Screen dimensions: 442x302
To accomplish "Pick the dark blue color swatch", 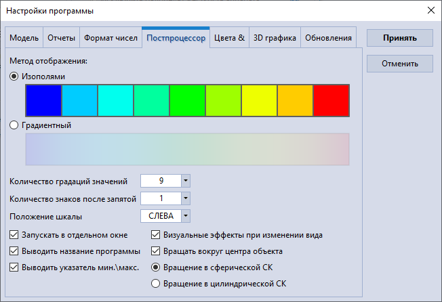I will [x=43, y=100].
